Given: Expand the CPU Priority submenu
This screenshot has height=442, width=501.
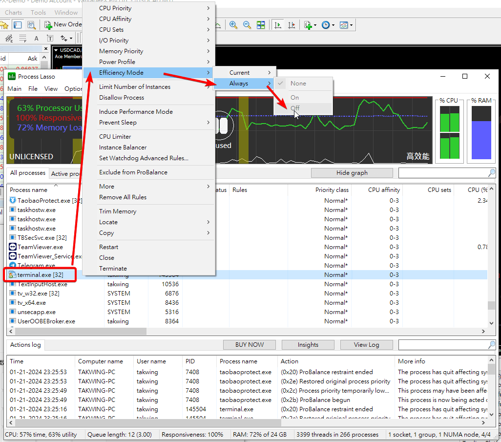Looking at the screenshot, I should coord(209,8).
